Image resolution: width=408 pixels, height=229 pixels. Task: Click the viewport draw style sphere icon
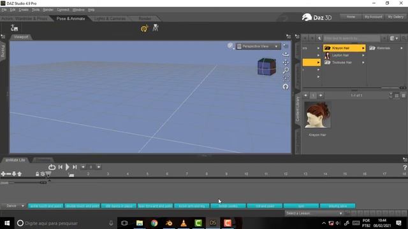point(230,46)
